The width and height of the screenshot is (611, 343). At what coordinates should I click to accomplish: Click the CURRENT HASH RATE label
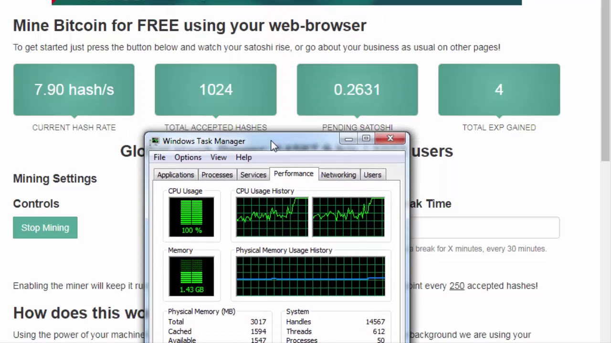74,128
